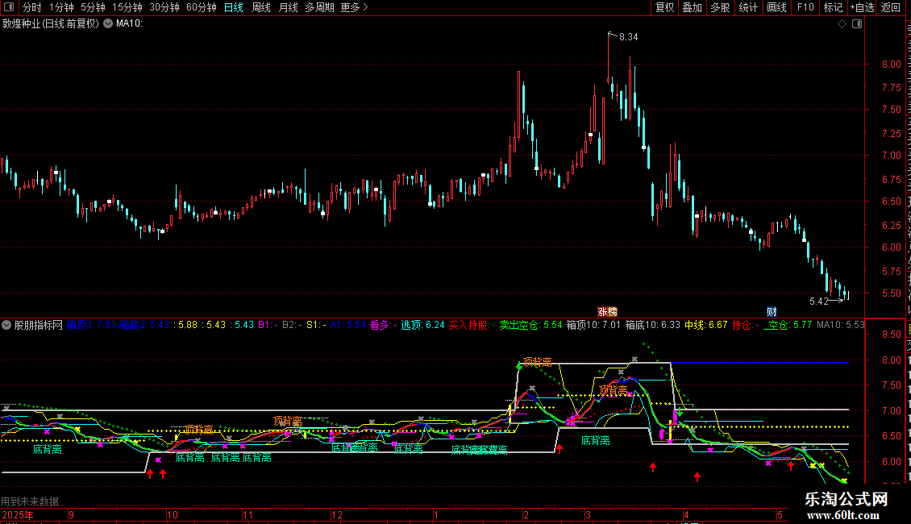Select the 5分钟 period tab
The image size is (911, 524).
tap(93, 7)
